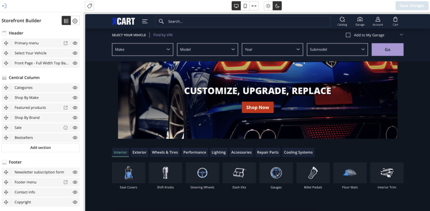The height and width of the screenshot is (211, 430).
Task: Open the layout sections panel icon
Action: tap(66, 21)
